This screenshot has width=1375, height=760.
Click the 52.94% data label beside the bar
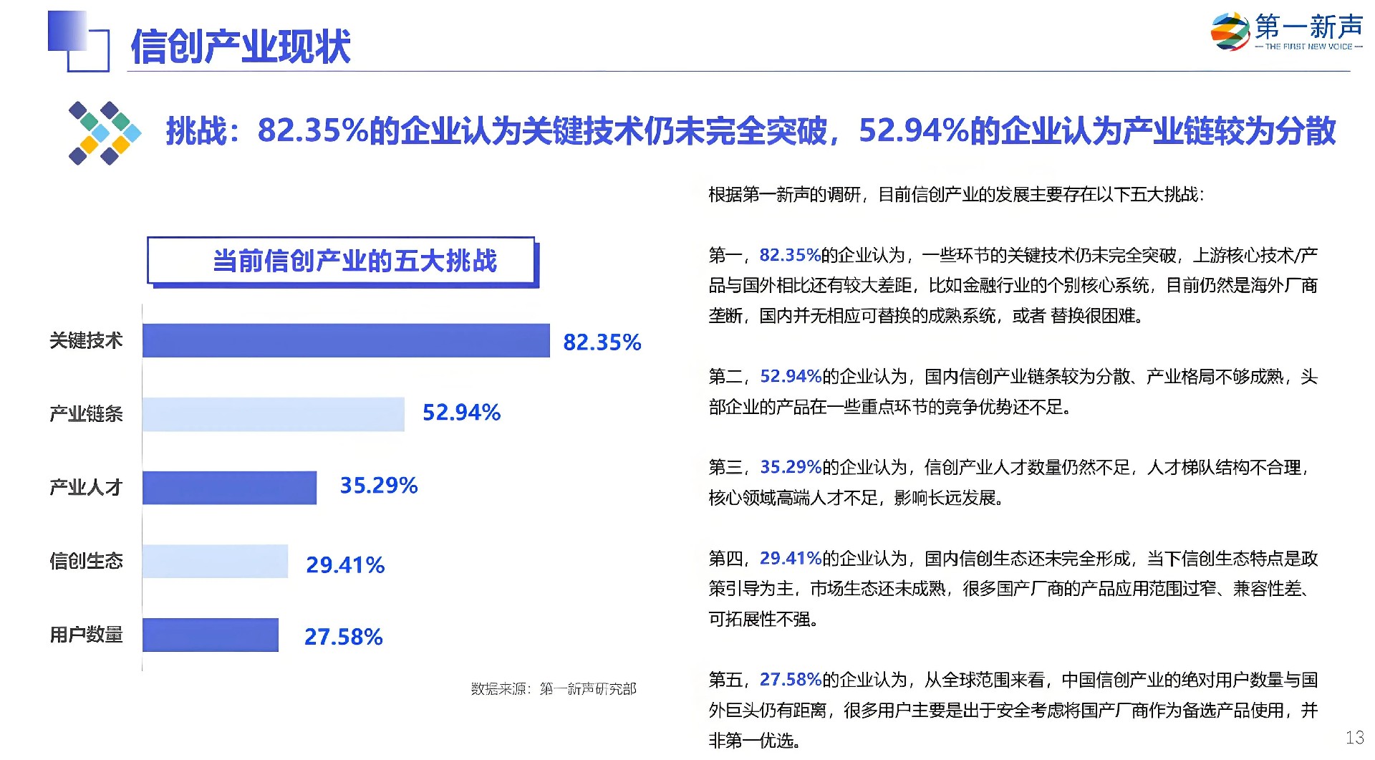click(x=461, y=413)
